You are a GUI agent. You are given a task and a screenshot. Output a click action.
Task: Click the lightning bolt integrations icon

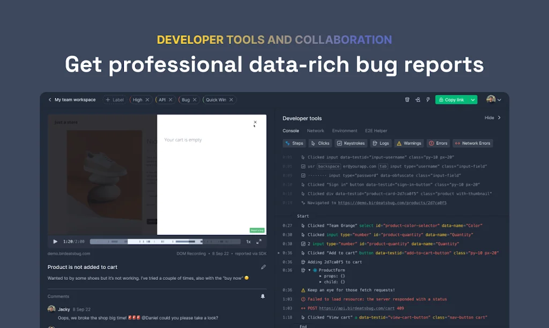pos(428,100)
